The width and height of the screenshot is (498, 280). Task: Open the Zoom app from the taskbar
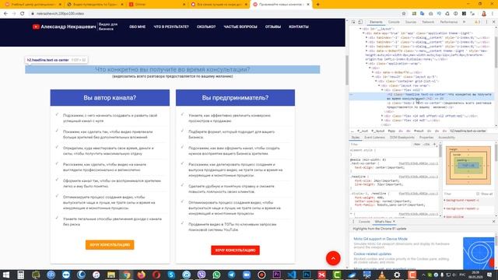247,275
